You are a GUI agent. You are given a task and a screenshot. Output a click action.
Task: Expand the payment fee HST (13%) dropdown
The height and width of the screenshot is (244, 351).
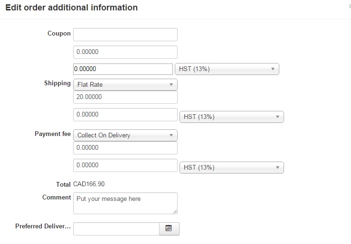[232, 167]
